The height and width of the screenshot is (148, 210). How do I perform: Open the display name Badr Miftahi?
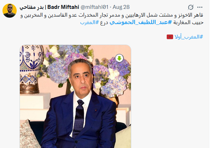coord(63,7)
